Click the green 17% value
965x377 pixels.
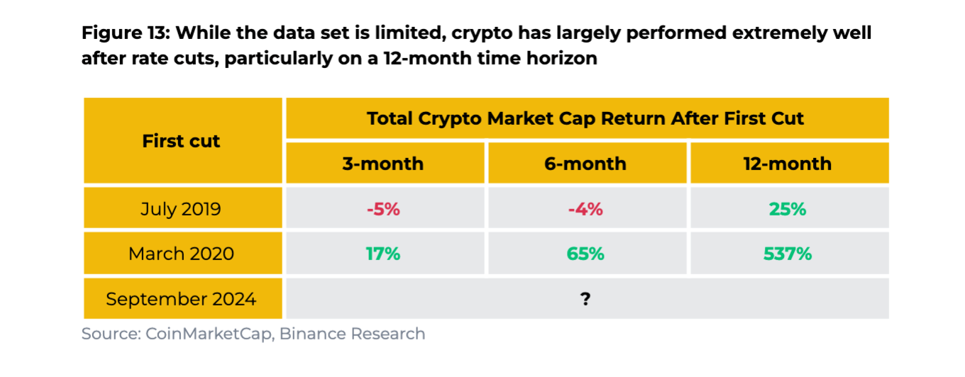(383, 254)
